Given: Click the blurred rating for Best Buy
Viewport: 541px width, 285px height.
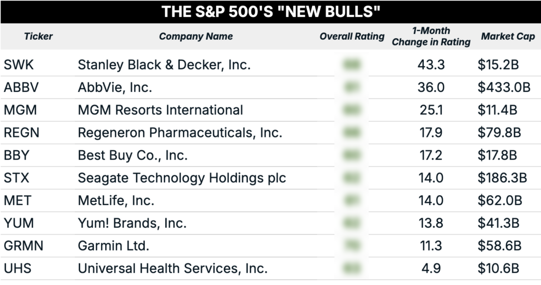Looking at the screenshot, I should click(351, 155).
